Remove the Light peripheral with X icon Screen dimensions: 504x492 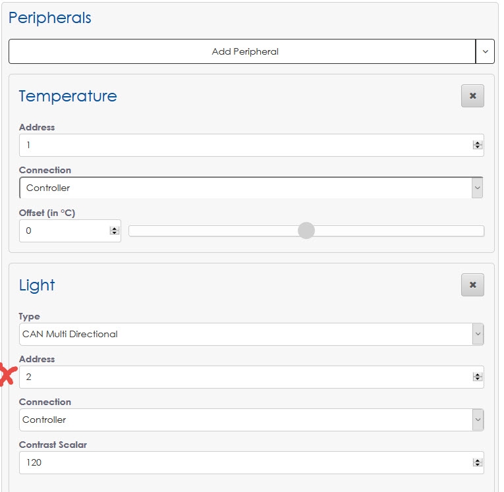pos(472,285)
